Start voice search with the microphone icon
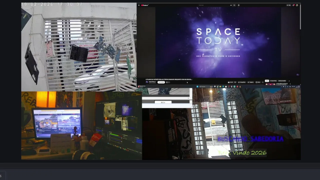 tap(238, 5)
